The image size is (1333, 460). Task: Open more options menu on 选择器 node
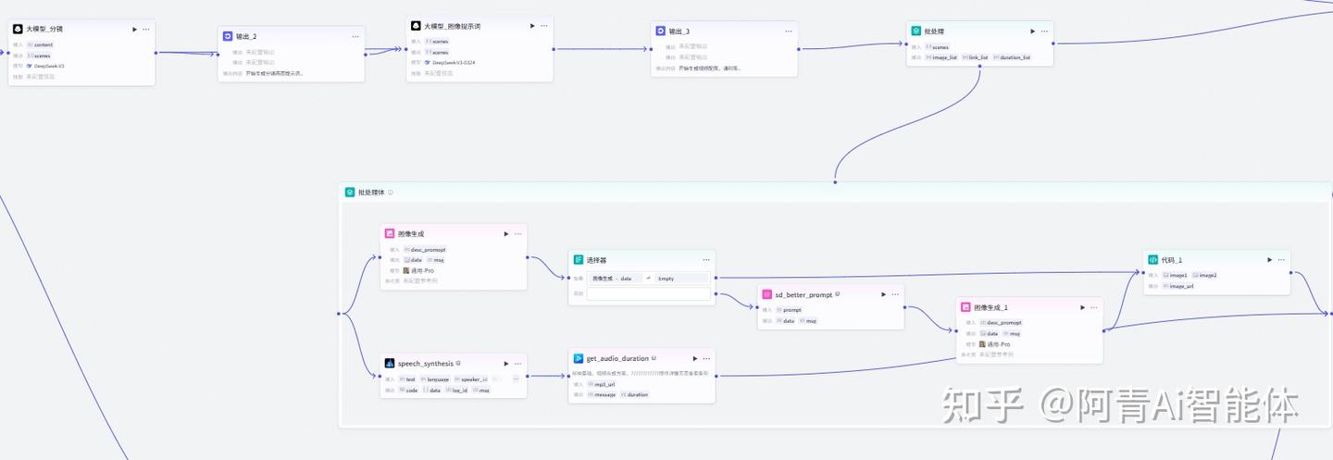coord(706,259)
